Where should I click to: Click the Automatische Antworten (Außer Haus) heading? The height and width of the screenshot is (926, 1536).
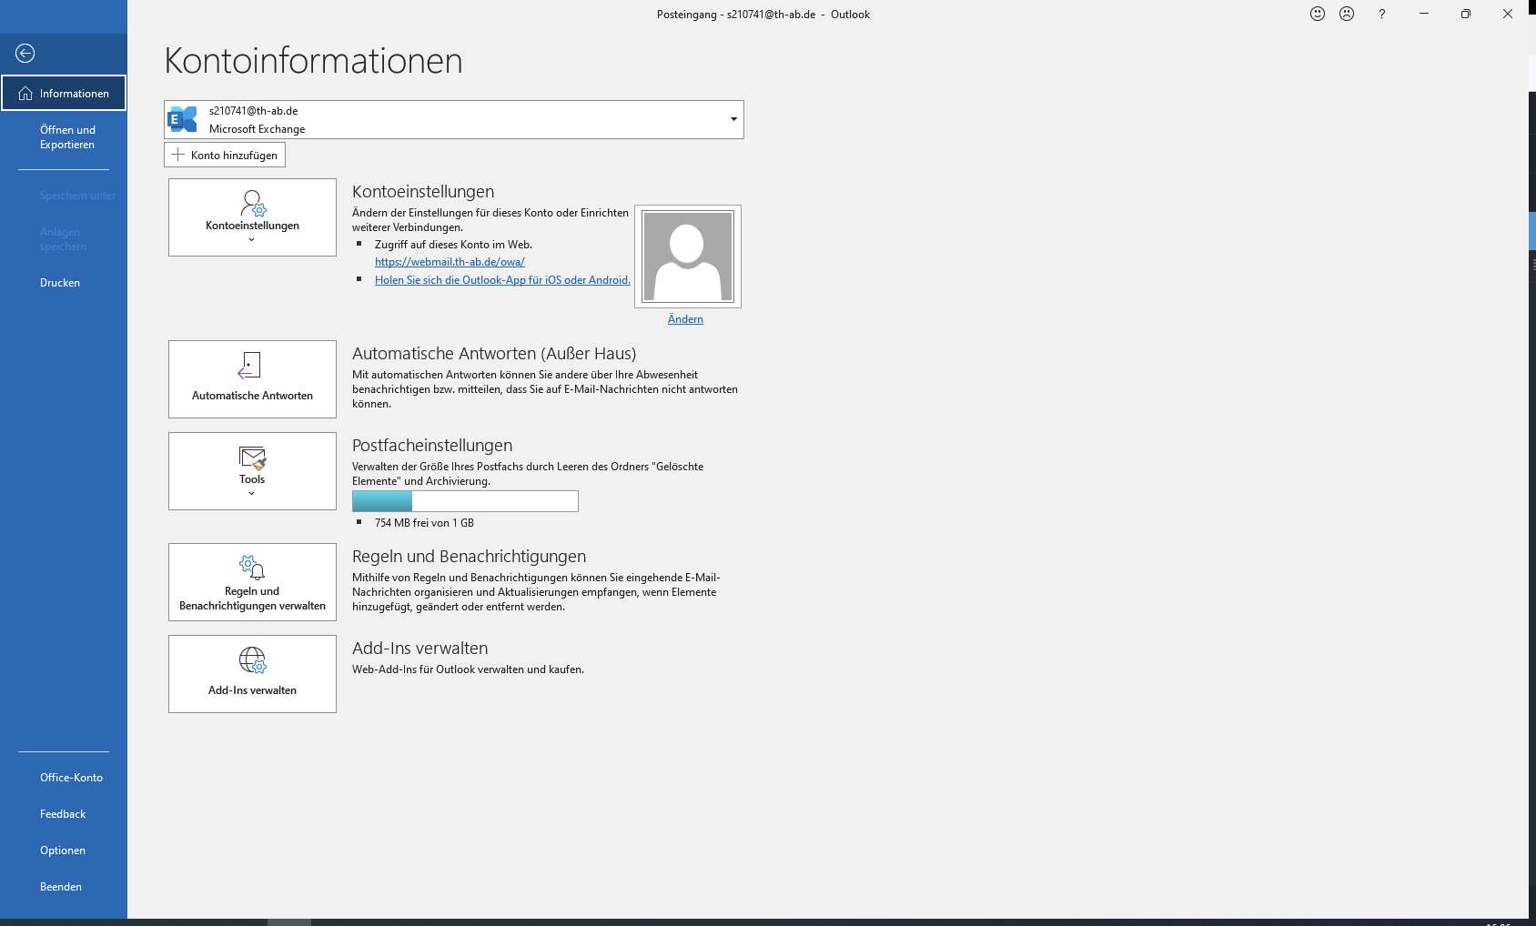[494, 354]
